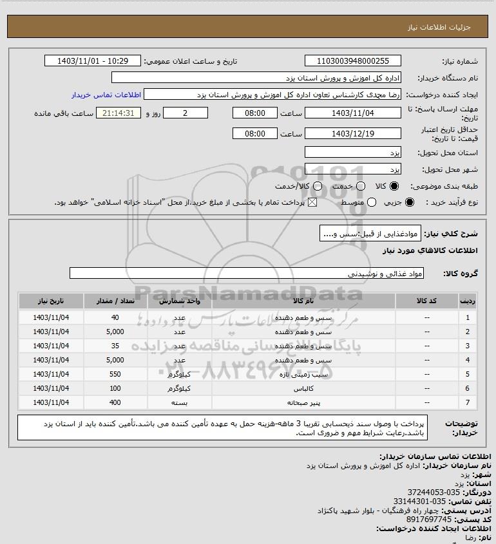Click the remaining time 21:14:31 field

(119, 113)
